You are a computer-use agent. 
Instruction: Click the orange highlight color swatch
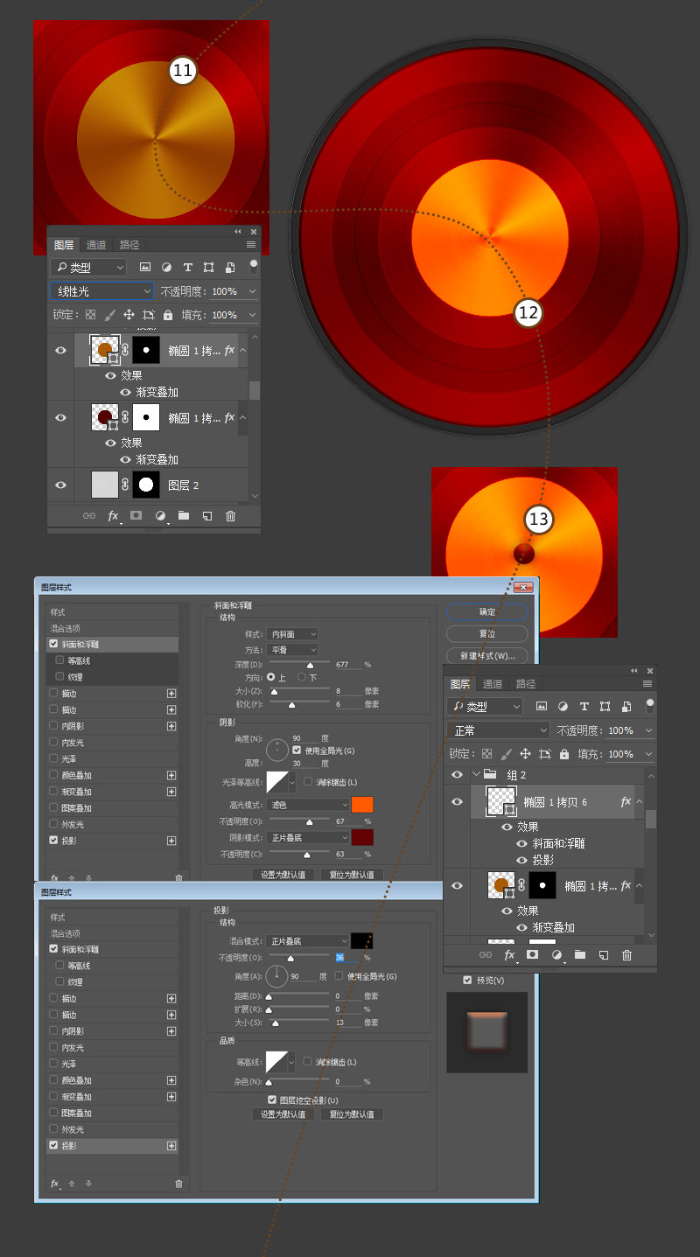tap(361, 805)
